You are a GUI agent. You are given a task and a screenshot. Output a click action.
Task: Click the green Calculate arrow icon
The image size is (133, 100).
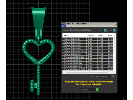pos(97,89)
